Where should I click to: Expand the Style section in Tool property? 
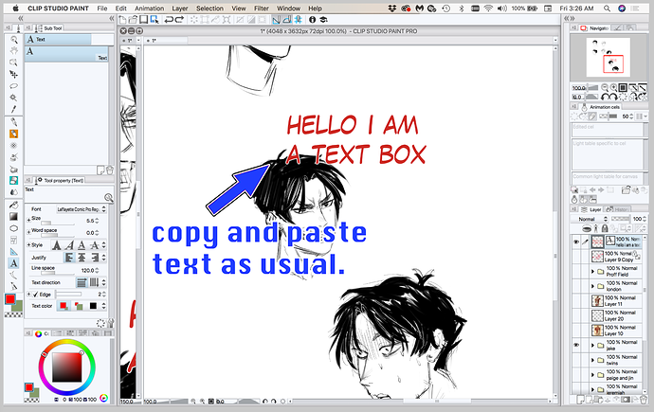point(28,244)
